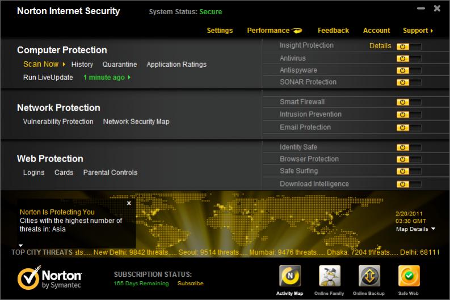Screen dimensions: 450x300
Task: Click the 165 Days Remaining text
Action: coord(141,284)
